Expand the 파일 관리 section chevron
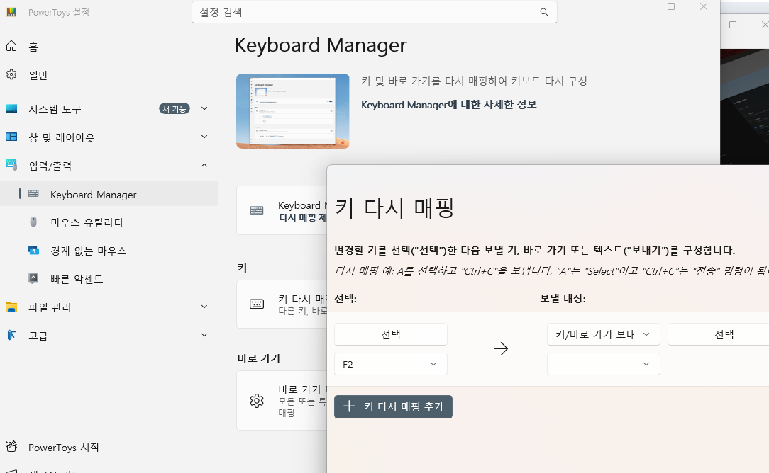The image size is (769, 473). coord(204,307)
